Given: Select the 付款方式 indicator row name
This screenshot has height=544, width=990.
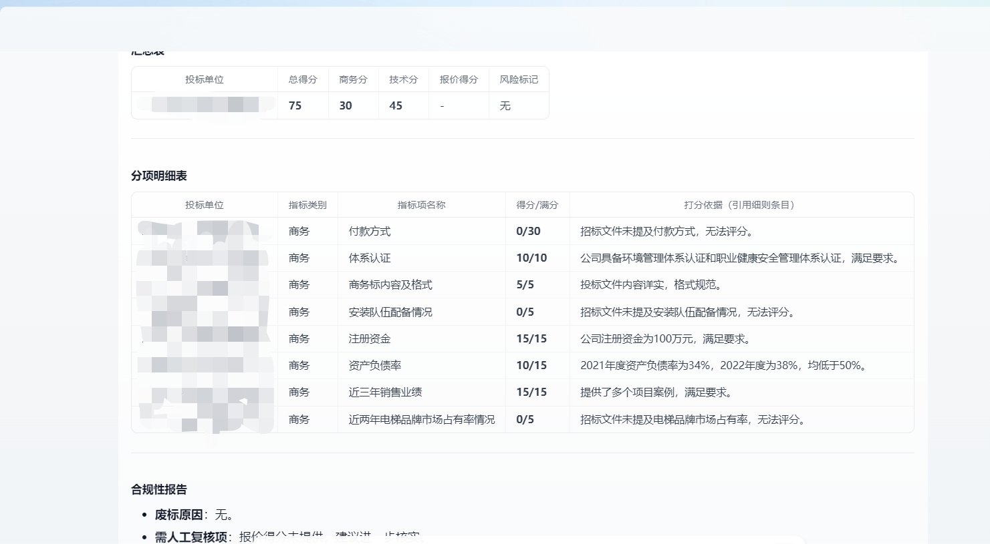Looking at the screenshot, I should pyautogui.click(x=370, y=232).
